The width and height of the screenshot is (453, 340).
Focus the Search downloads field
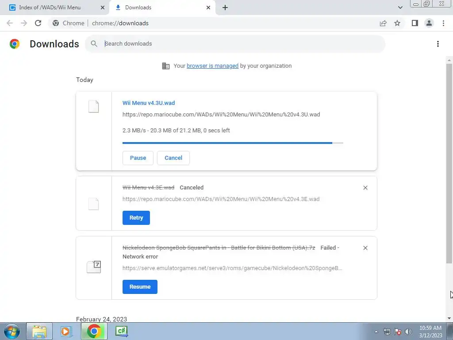point(235,44)
